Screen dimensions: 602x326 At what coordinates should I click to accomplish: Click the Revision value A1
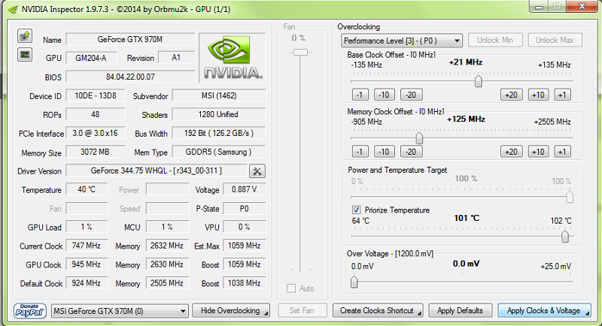[x=176, y=58]
